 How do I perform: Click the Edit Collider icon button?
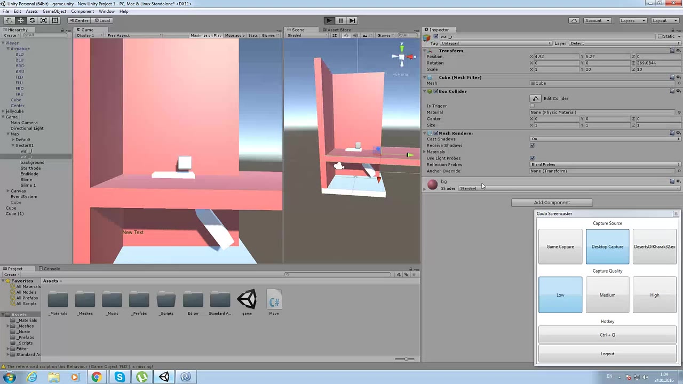pyautogui.click(x=535, y=98)
